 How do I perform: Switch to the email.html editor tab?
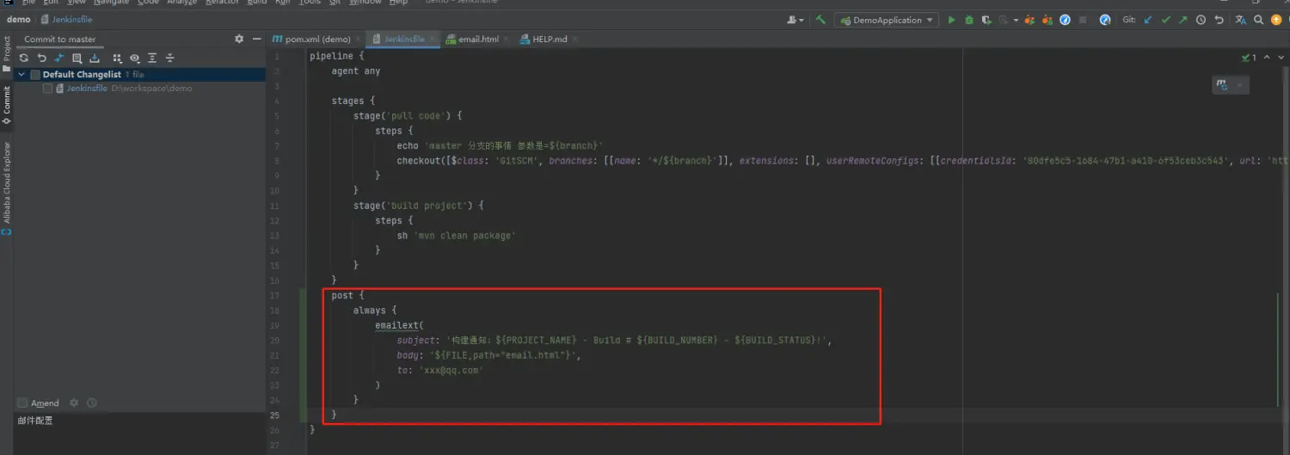(x=471, y=40)
